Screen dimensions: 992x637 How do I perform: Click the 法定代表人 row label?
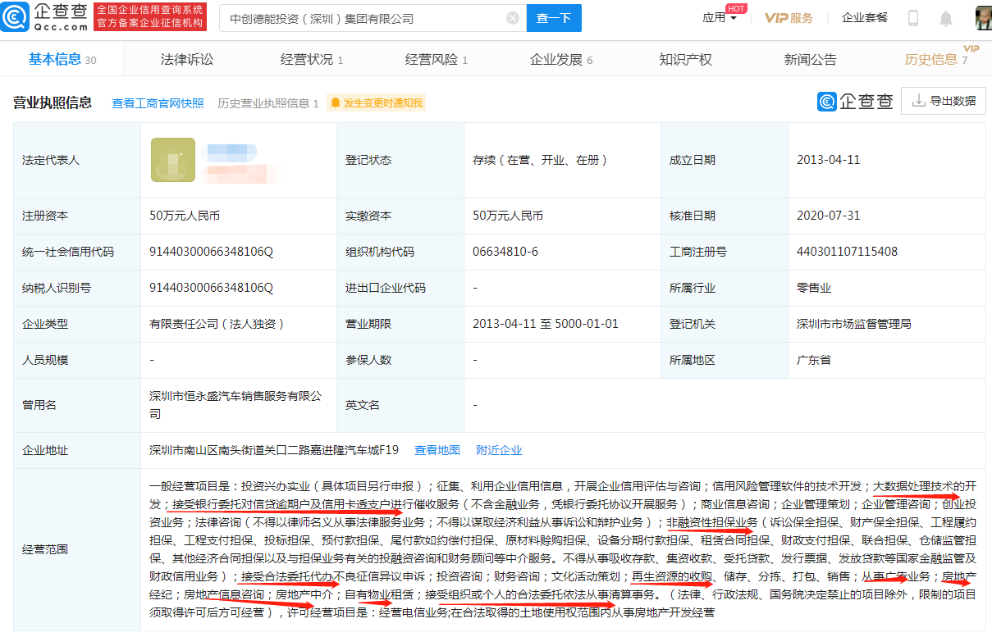51,160
